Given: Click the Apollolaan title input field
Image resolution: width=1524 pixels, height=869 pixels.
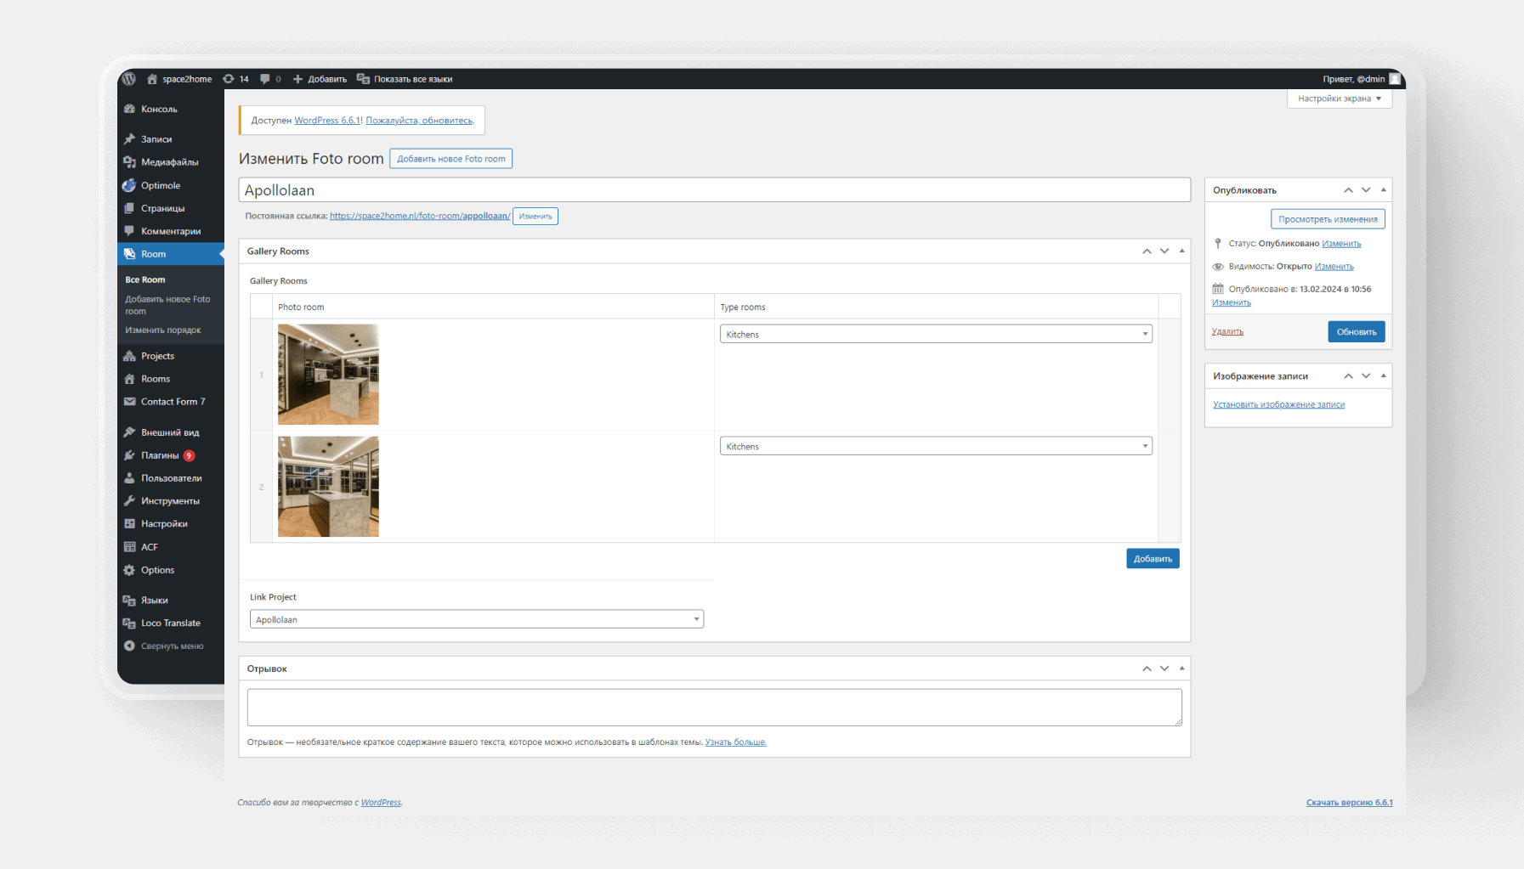Looking at the screenshot, I should coord(714,190).
